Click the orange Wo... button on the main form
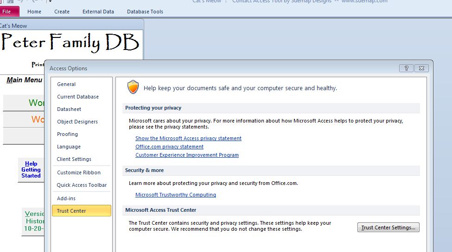This screenshot has width=452, height=252. pos(24,119)
